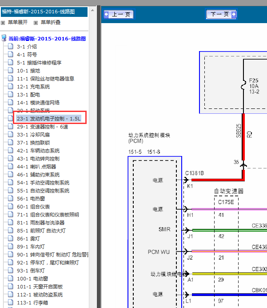The height and width of the screenshot is (308, 267).
Task: Click page icon beside 100-1 电动窗
Action: pos(11,278)
